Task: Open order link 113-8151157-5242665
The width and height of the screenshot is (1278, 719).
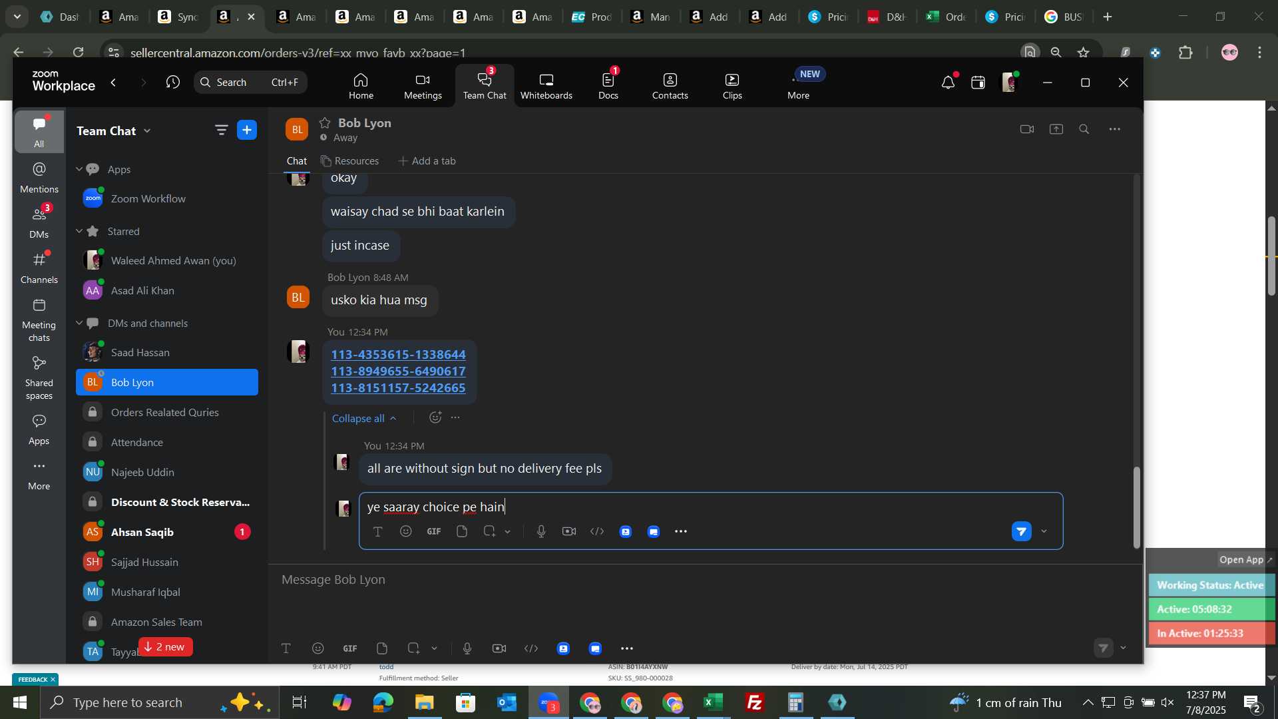Action: pyautogui.click(x=398, y=388)
